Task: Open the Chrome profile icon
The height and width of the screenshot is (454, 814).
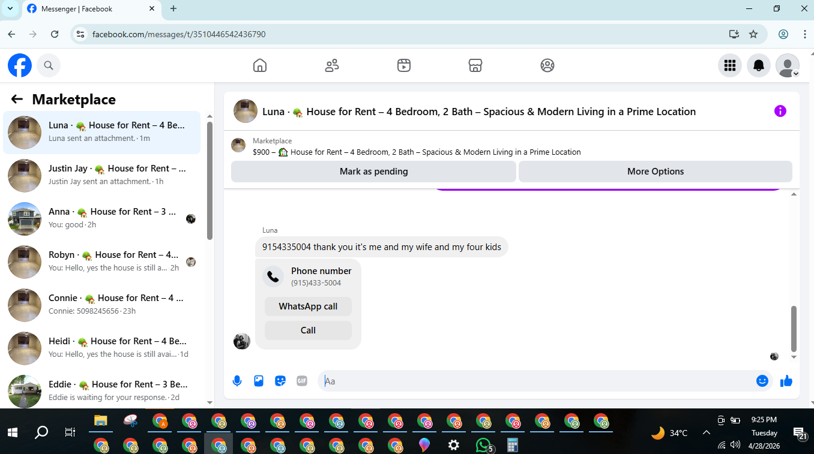Action: [783, 34]
